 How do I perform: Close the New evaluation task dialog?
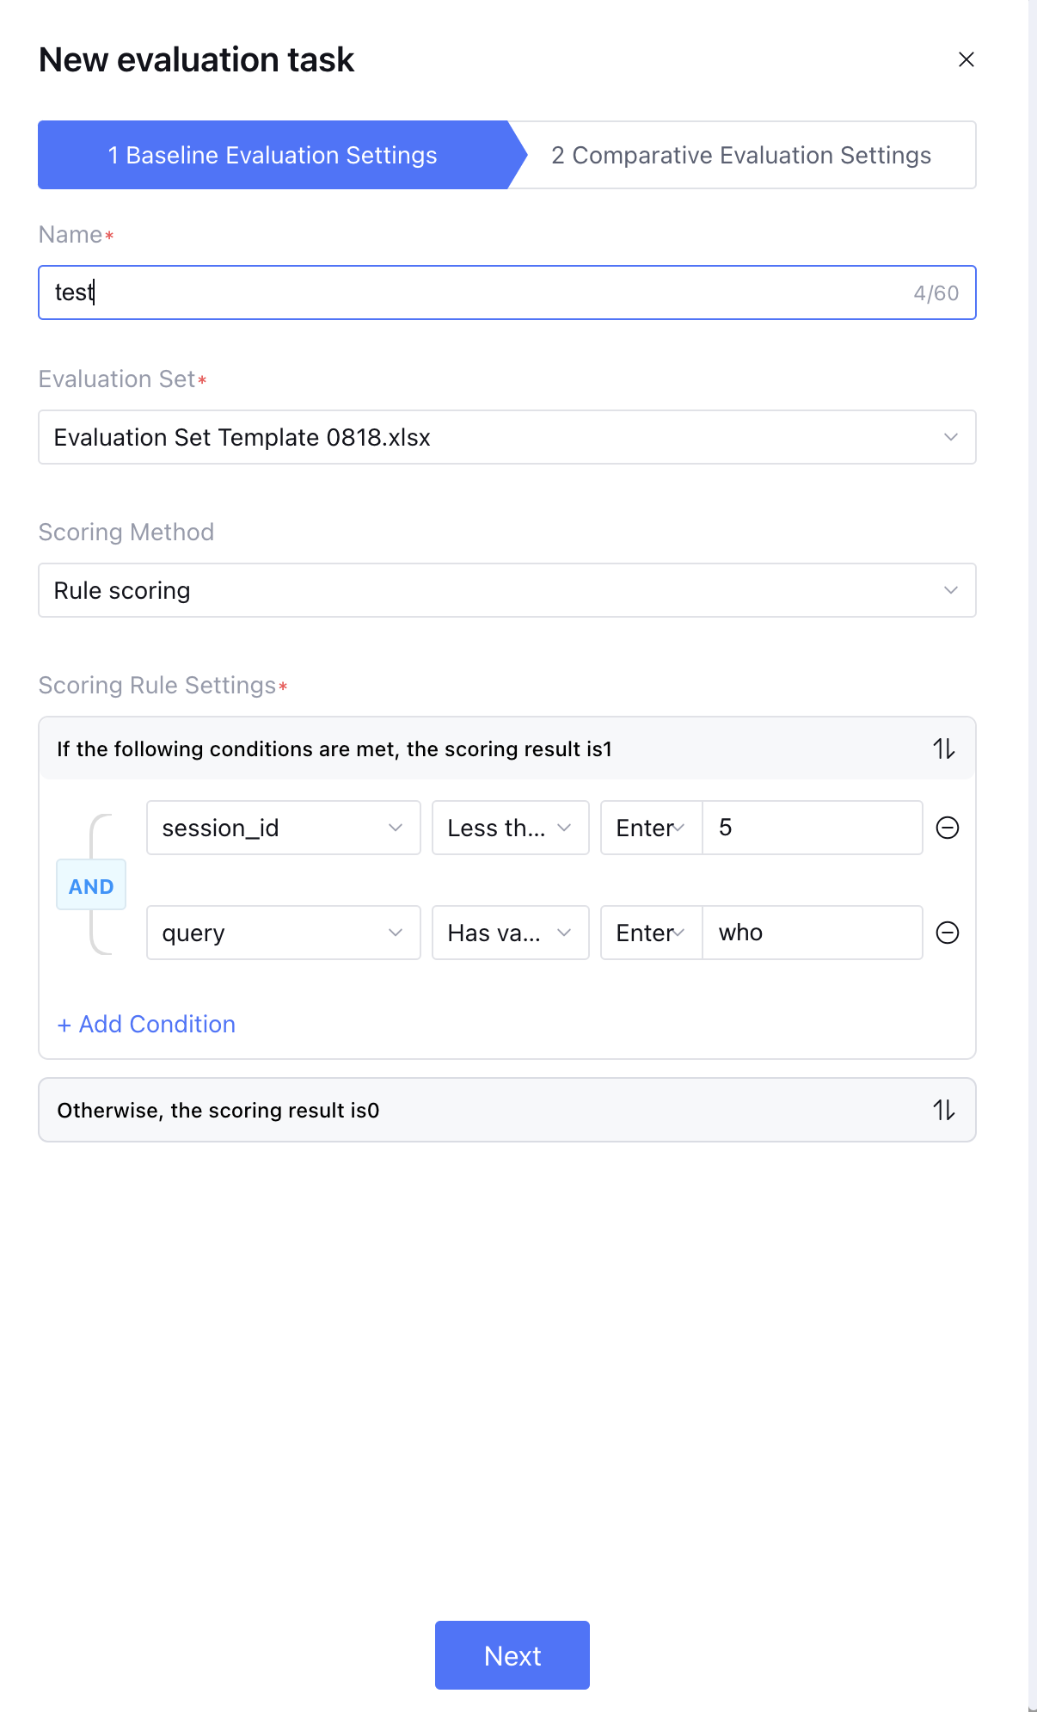coord(966,59)
